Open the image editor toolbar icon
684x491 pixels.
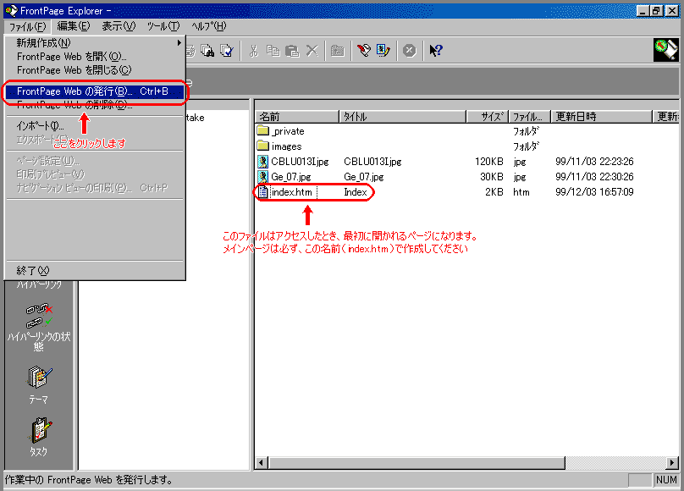pos(383,50)
